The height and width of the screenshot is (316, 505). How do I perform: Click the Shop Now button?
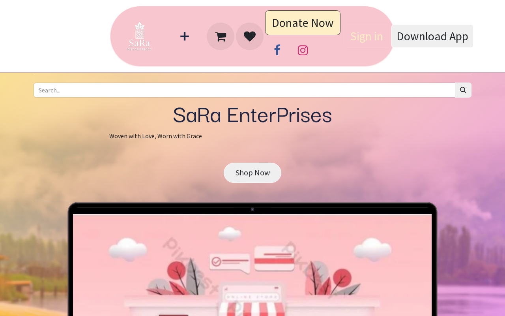(x=252, y=173)
